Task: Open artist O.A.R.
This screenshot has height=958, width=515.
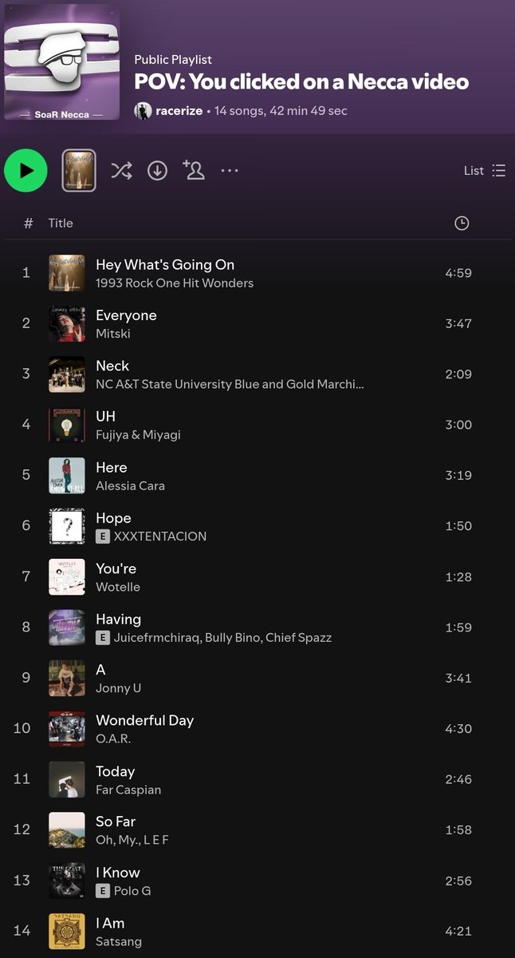Action: pyautogui.click(x=113, y=739)
